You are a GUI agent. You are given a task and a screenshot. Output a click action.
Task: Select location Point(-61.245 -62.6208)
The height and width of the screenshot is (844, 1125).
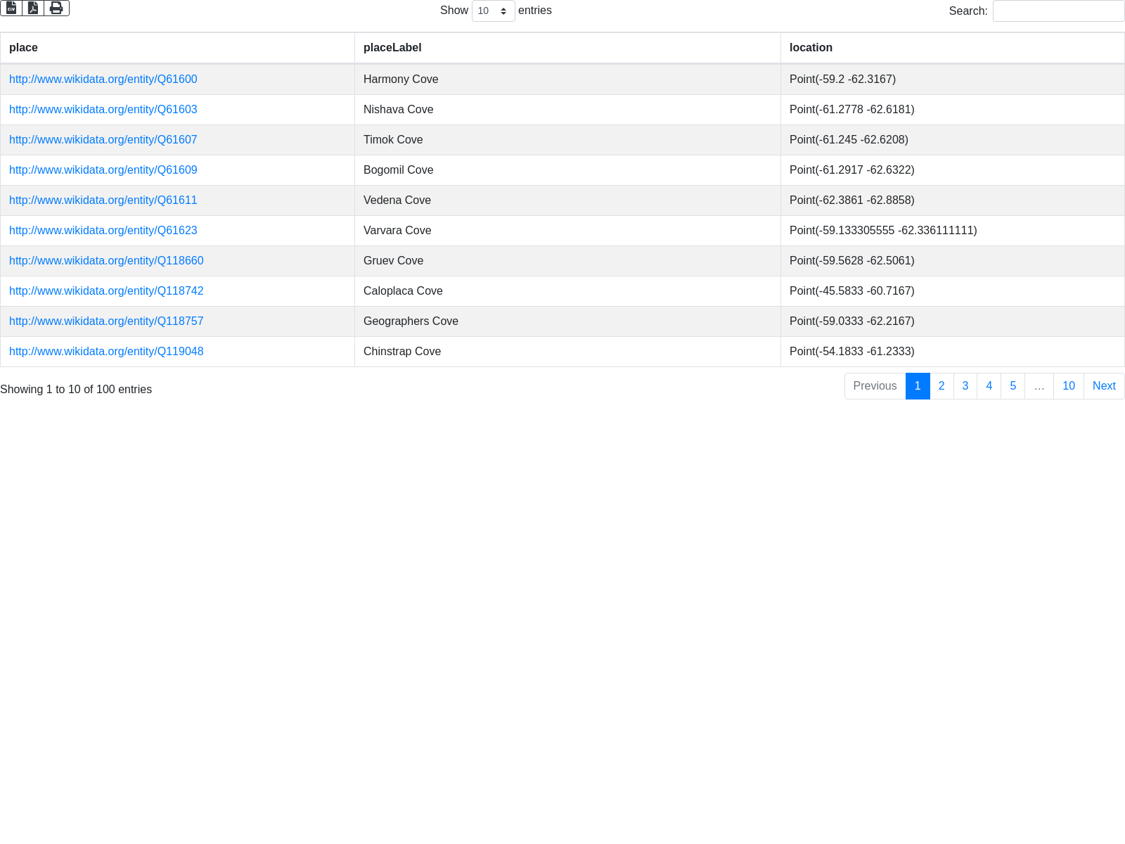(x=952, y=140)
